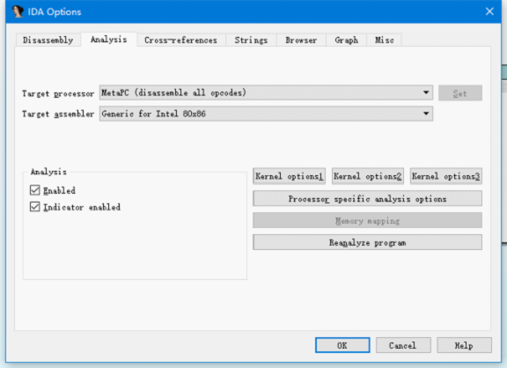Click the IDA Options title bar icon
Viewport: 507px width, 368px height.
18,11
